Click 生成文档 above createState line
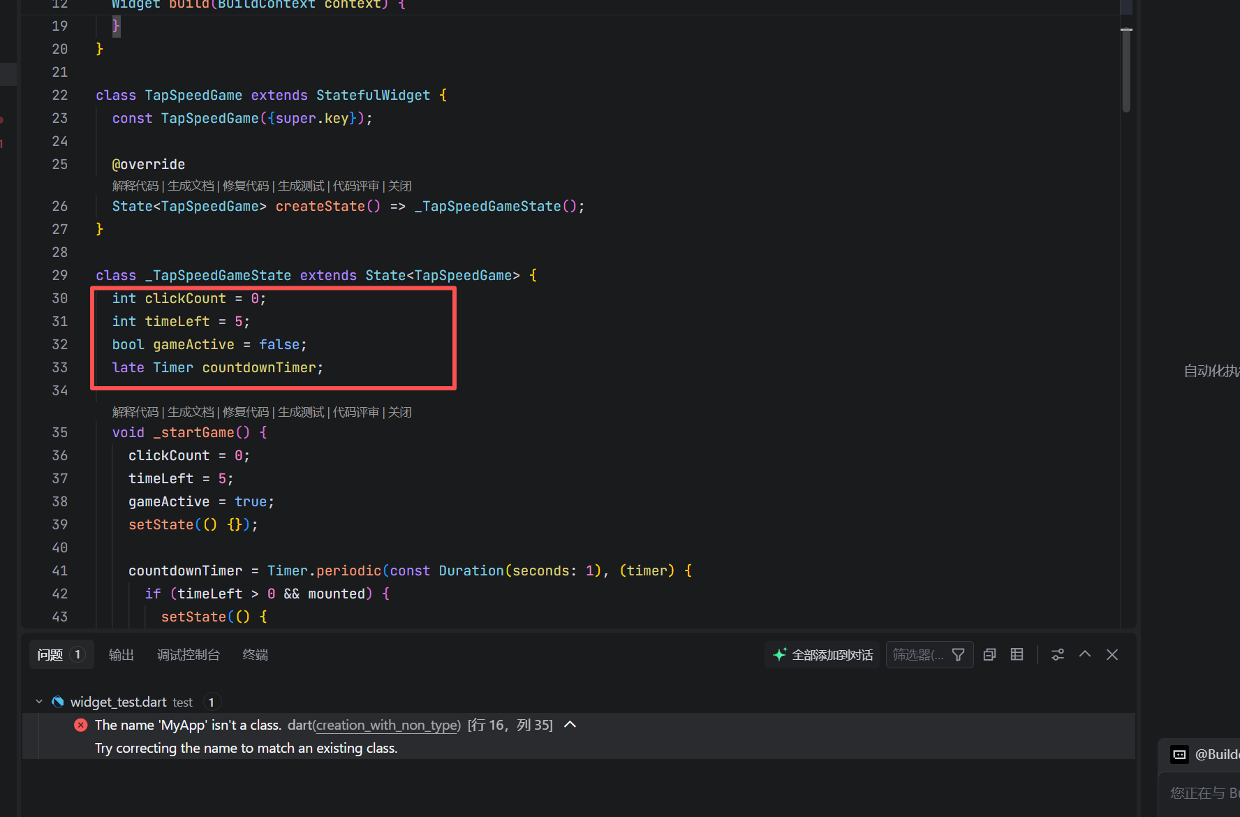This screenshot has height=817, width=1240. [191, 186]
